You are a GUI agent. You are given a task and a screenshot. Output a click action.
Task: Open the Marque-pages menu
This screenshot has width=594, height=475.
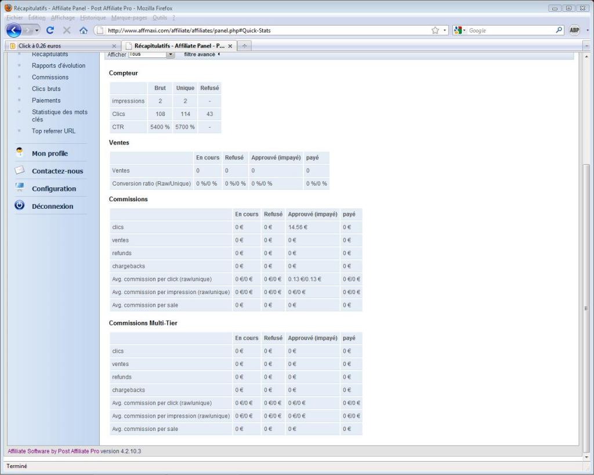129,17
